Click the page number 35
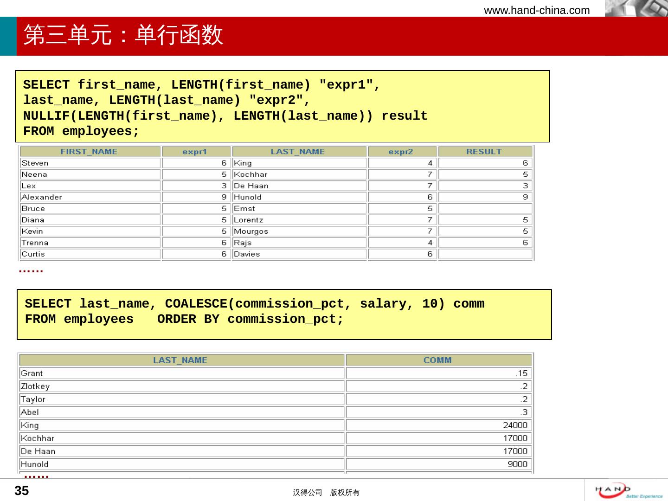Viewport: 668px width, 501px height. tap(22, 491)
